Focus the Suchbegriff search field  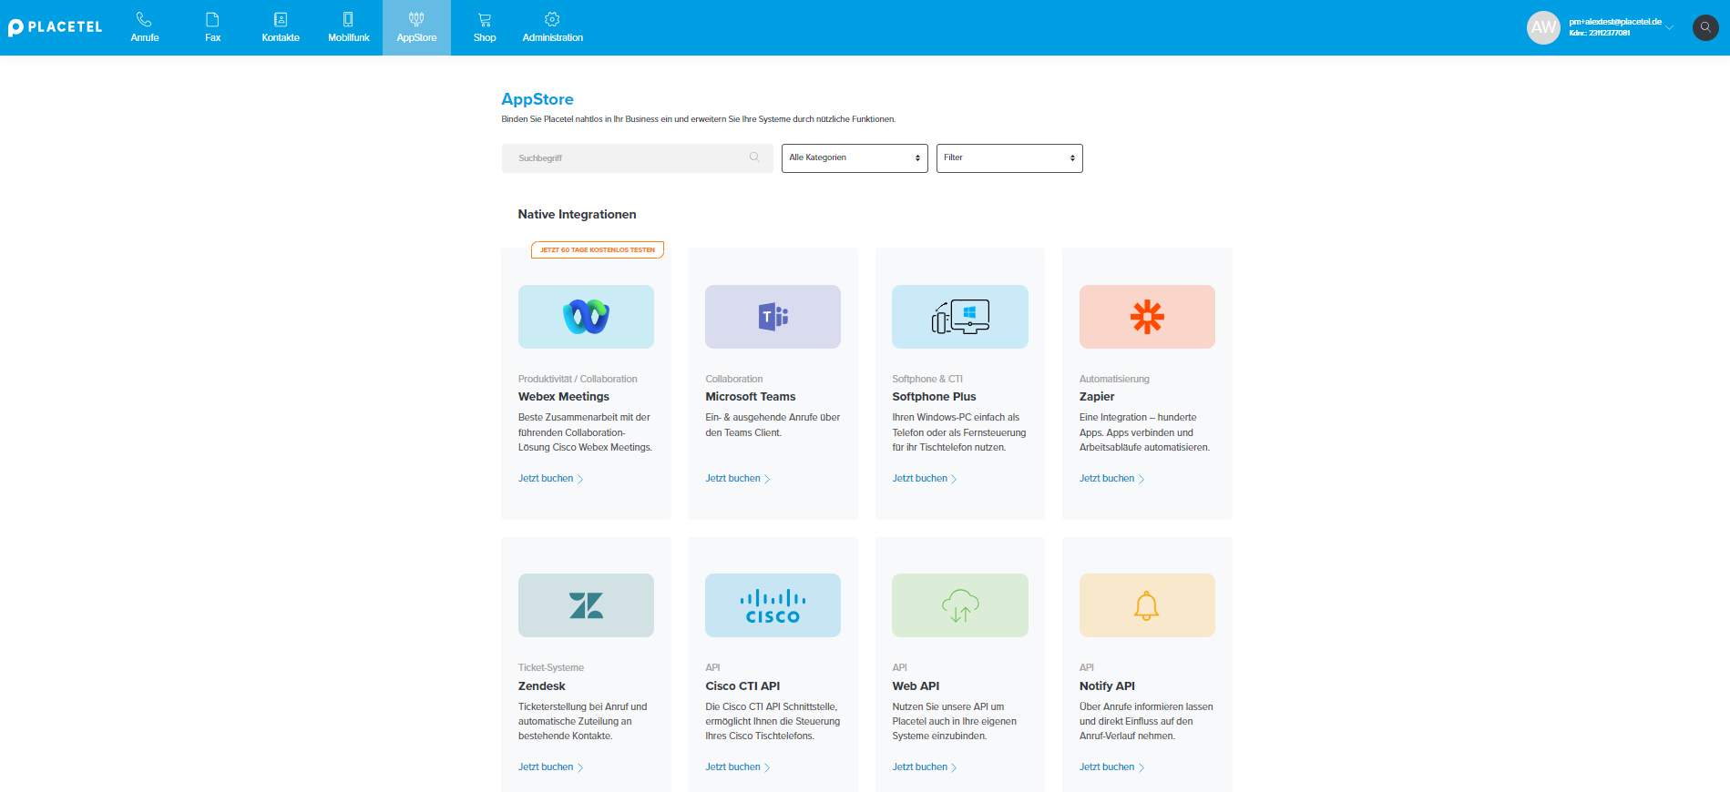pyautogui.click(x=637, y=158)
